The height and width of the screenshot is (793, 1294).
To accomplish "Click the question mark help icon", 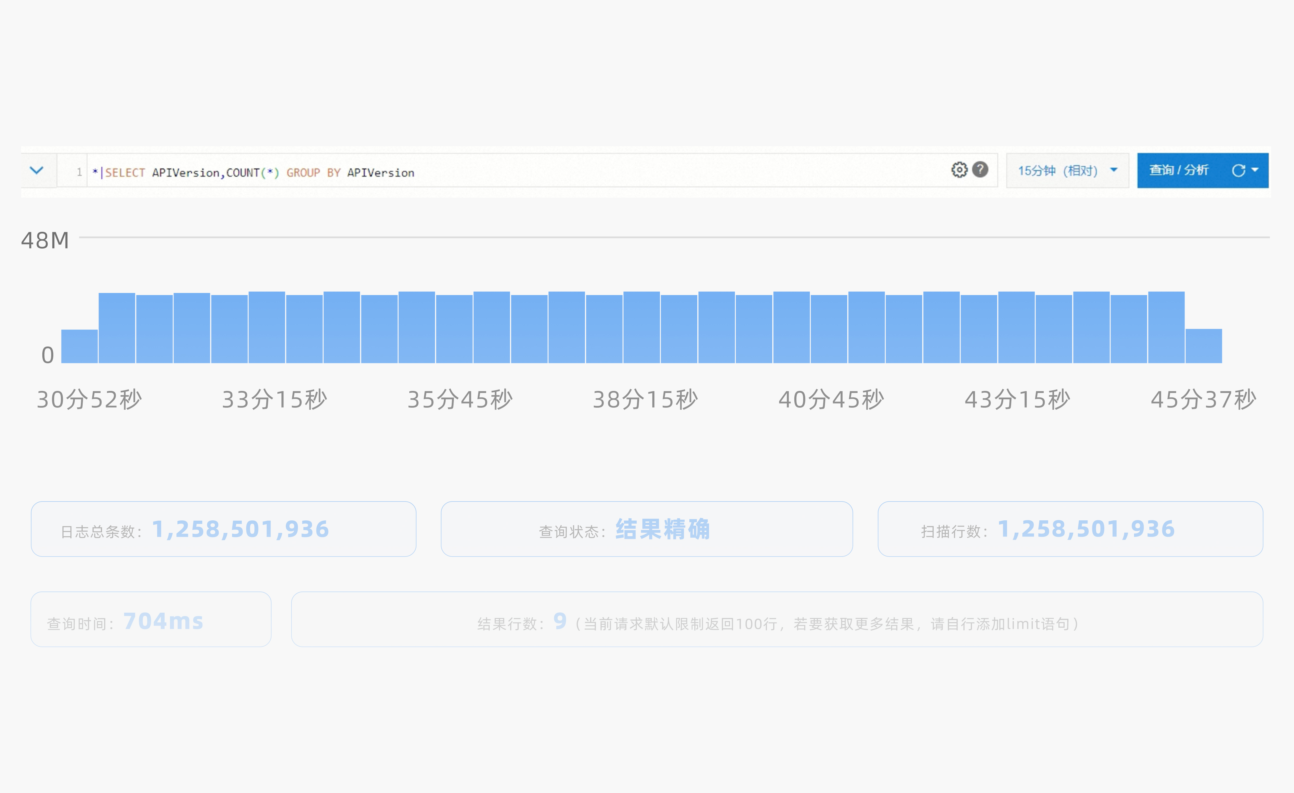I will click(x=980, y=170).
